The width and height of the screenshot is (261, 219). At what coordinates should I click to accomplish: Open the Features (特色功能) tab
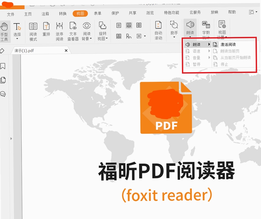172,12
